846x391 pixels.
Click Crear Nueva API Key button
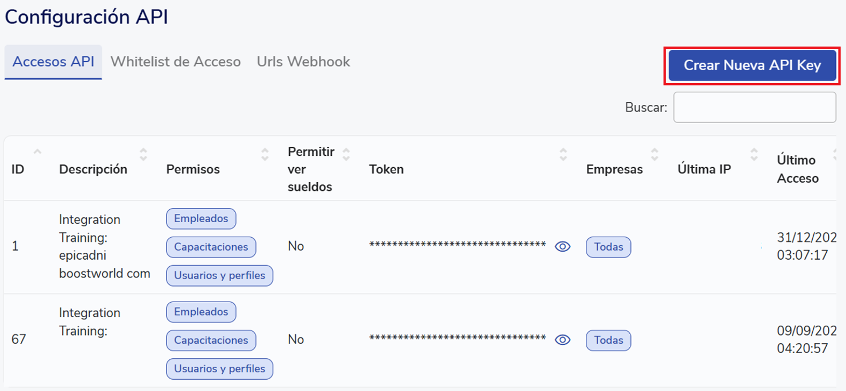pos(752,65)
